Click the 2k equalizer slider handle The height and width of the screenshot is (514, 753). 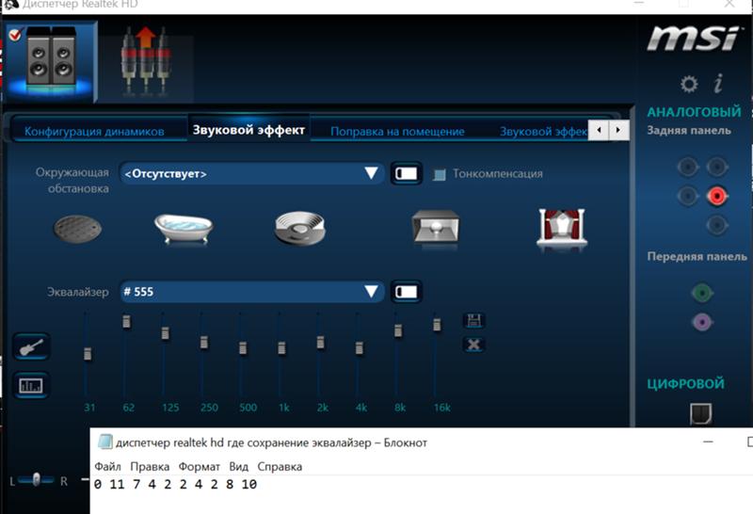[320, 342]
